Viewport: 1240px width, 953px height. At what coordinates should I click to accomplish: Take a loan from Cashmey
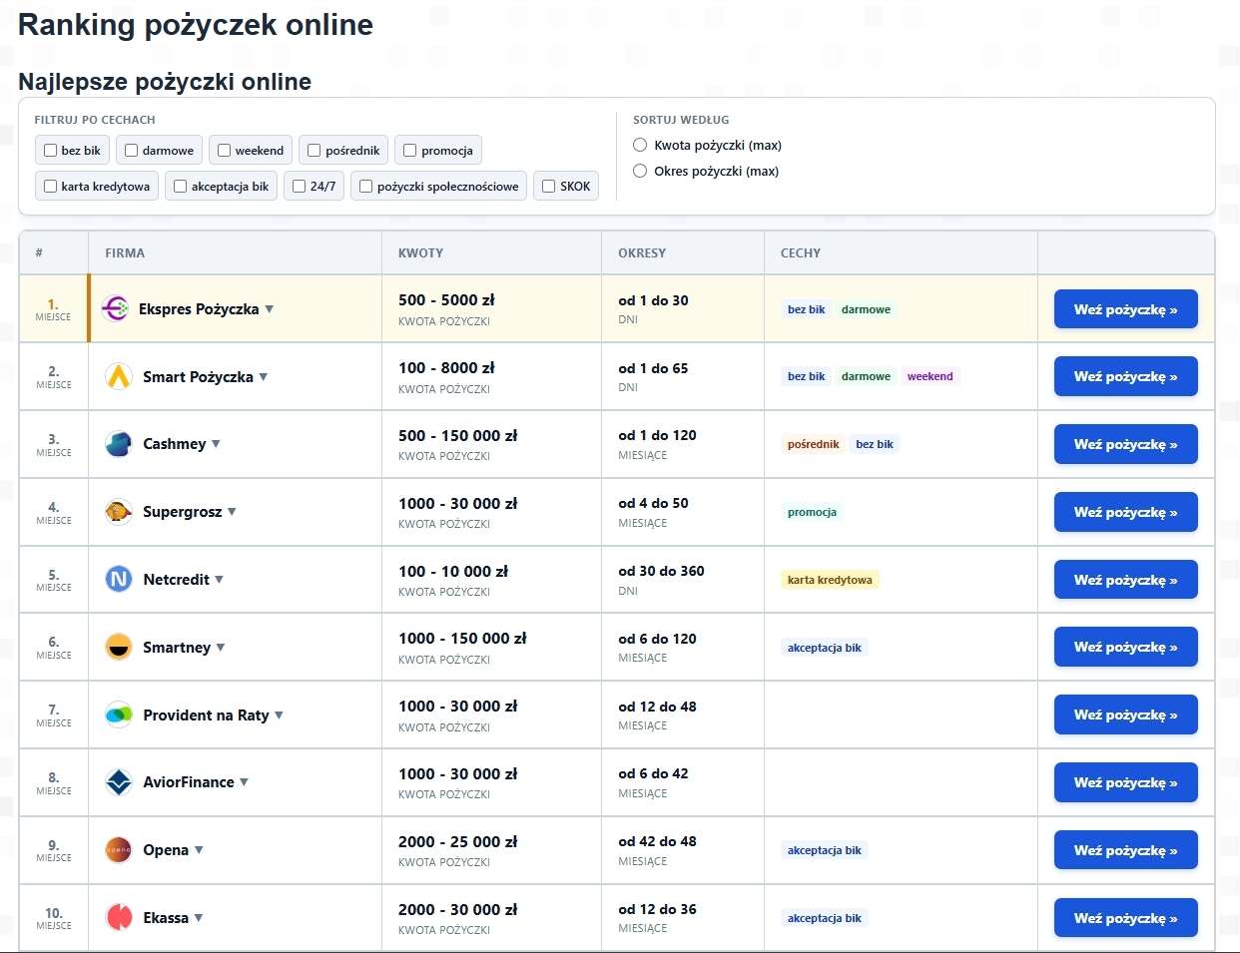pyautogui.click(x=1125, y=444)
